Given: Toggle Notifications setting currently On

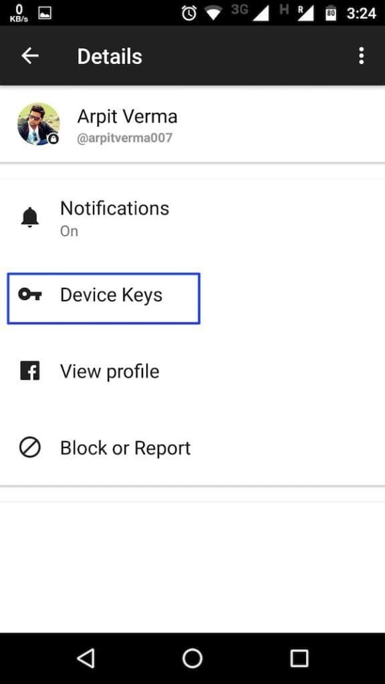Looking at the screenshot, I should [x=192, y=218].
